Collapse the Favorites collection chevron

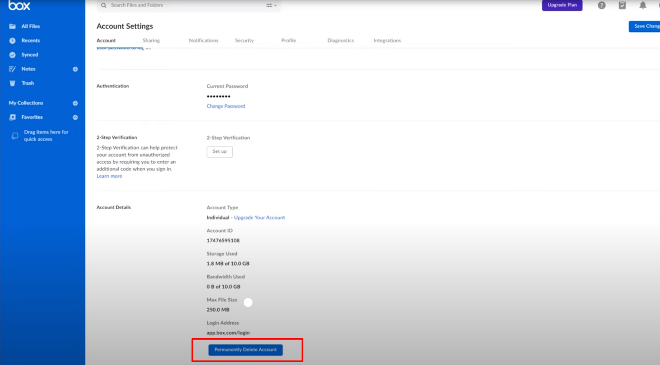(75, 117)
